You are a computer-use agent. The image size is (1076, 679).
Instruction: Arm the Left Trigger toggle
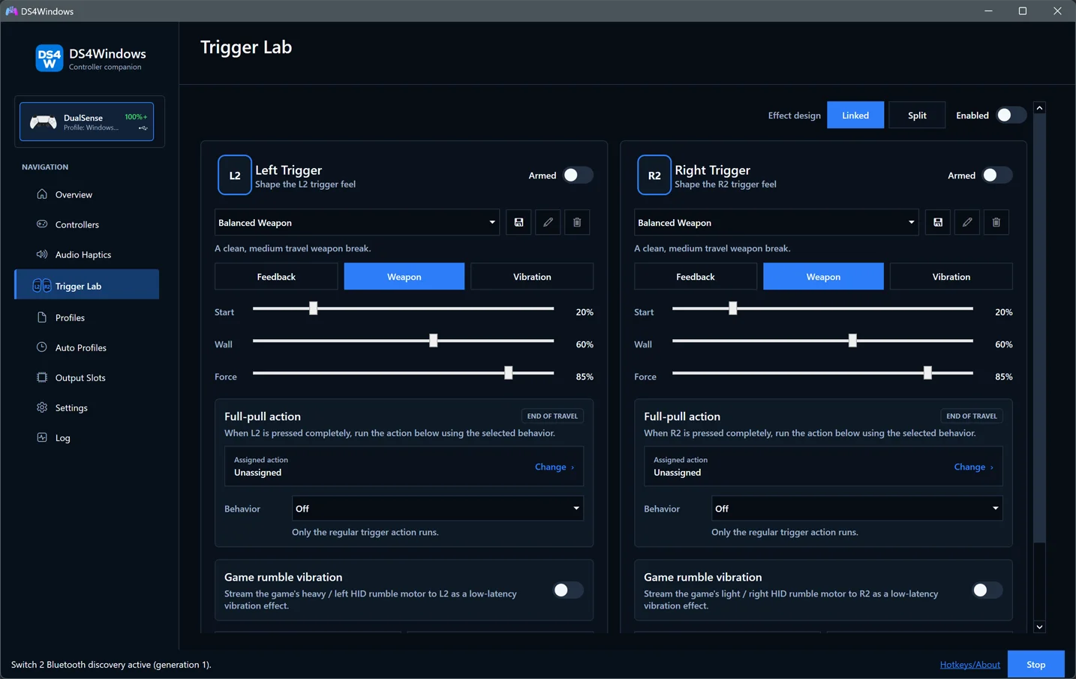578,175
